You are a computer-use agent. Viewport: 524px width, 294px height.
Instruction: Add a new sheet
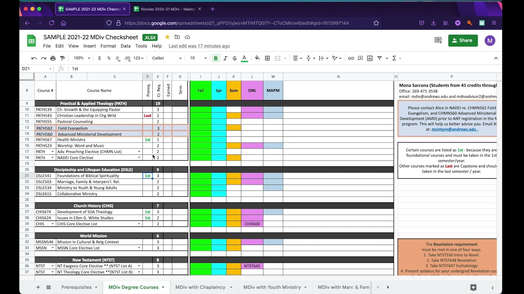(38, 287)
